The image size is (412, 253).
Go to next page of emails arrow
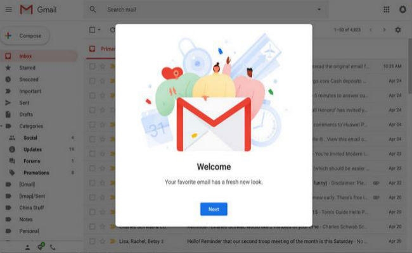tap(384, 30)
